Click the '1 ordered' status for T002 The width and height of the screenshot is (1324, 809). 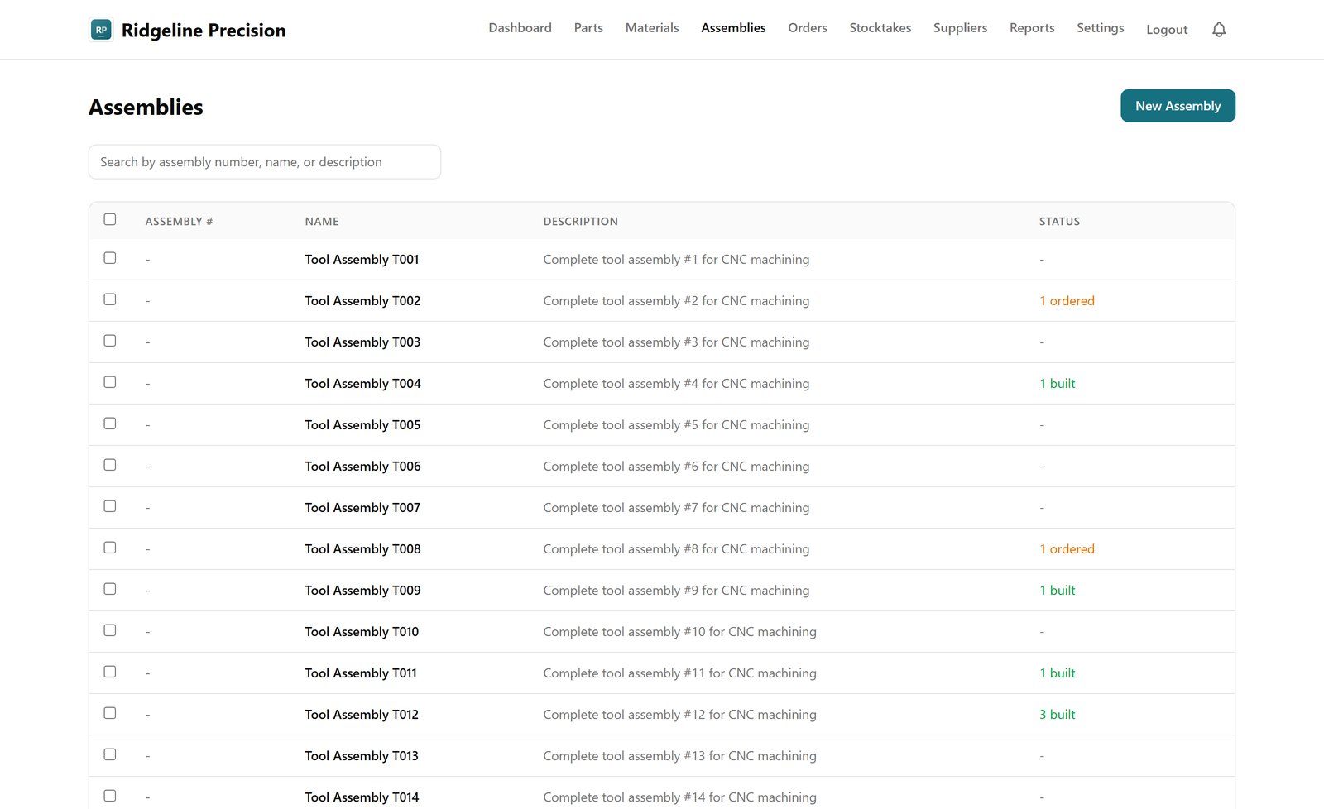(1067, 301)
